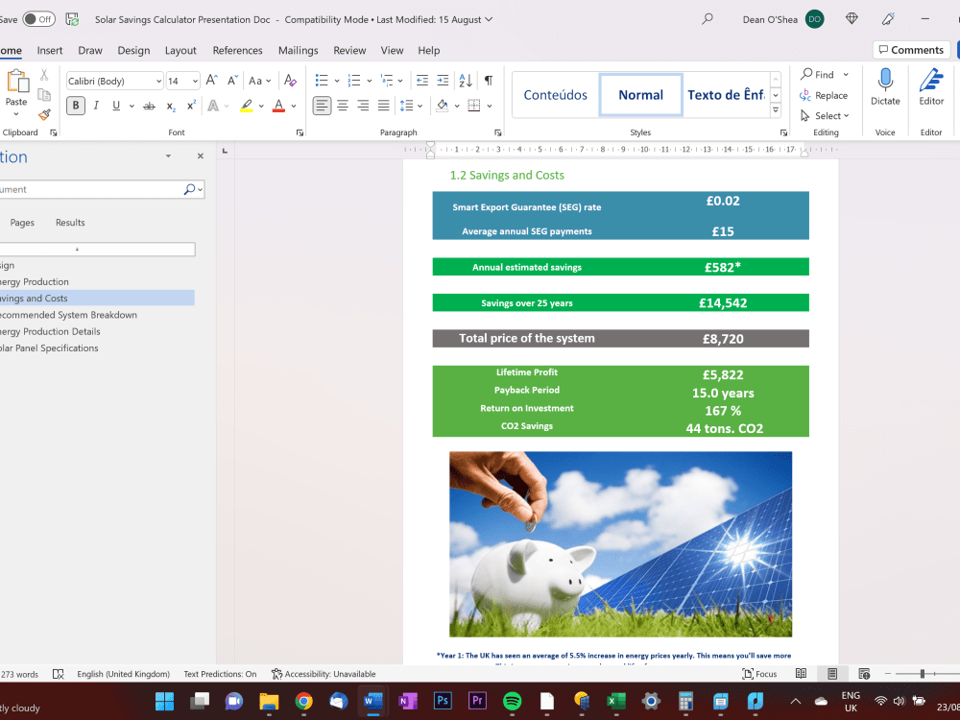The height and width of the screenshot is (720, 960).
Task: Switch to the Results tab in Navigation pane
Action: click(69, 222)
